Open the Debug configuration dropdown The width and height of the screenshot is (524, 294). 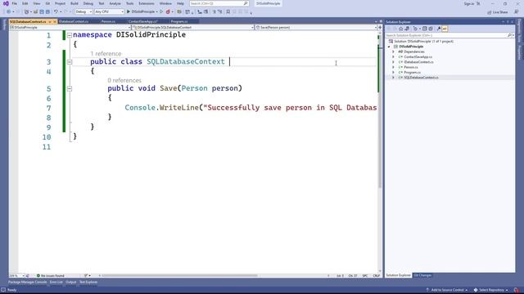point(84,11)
